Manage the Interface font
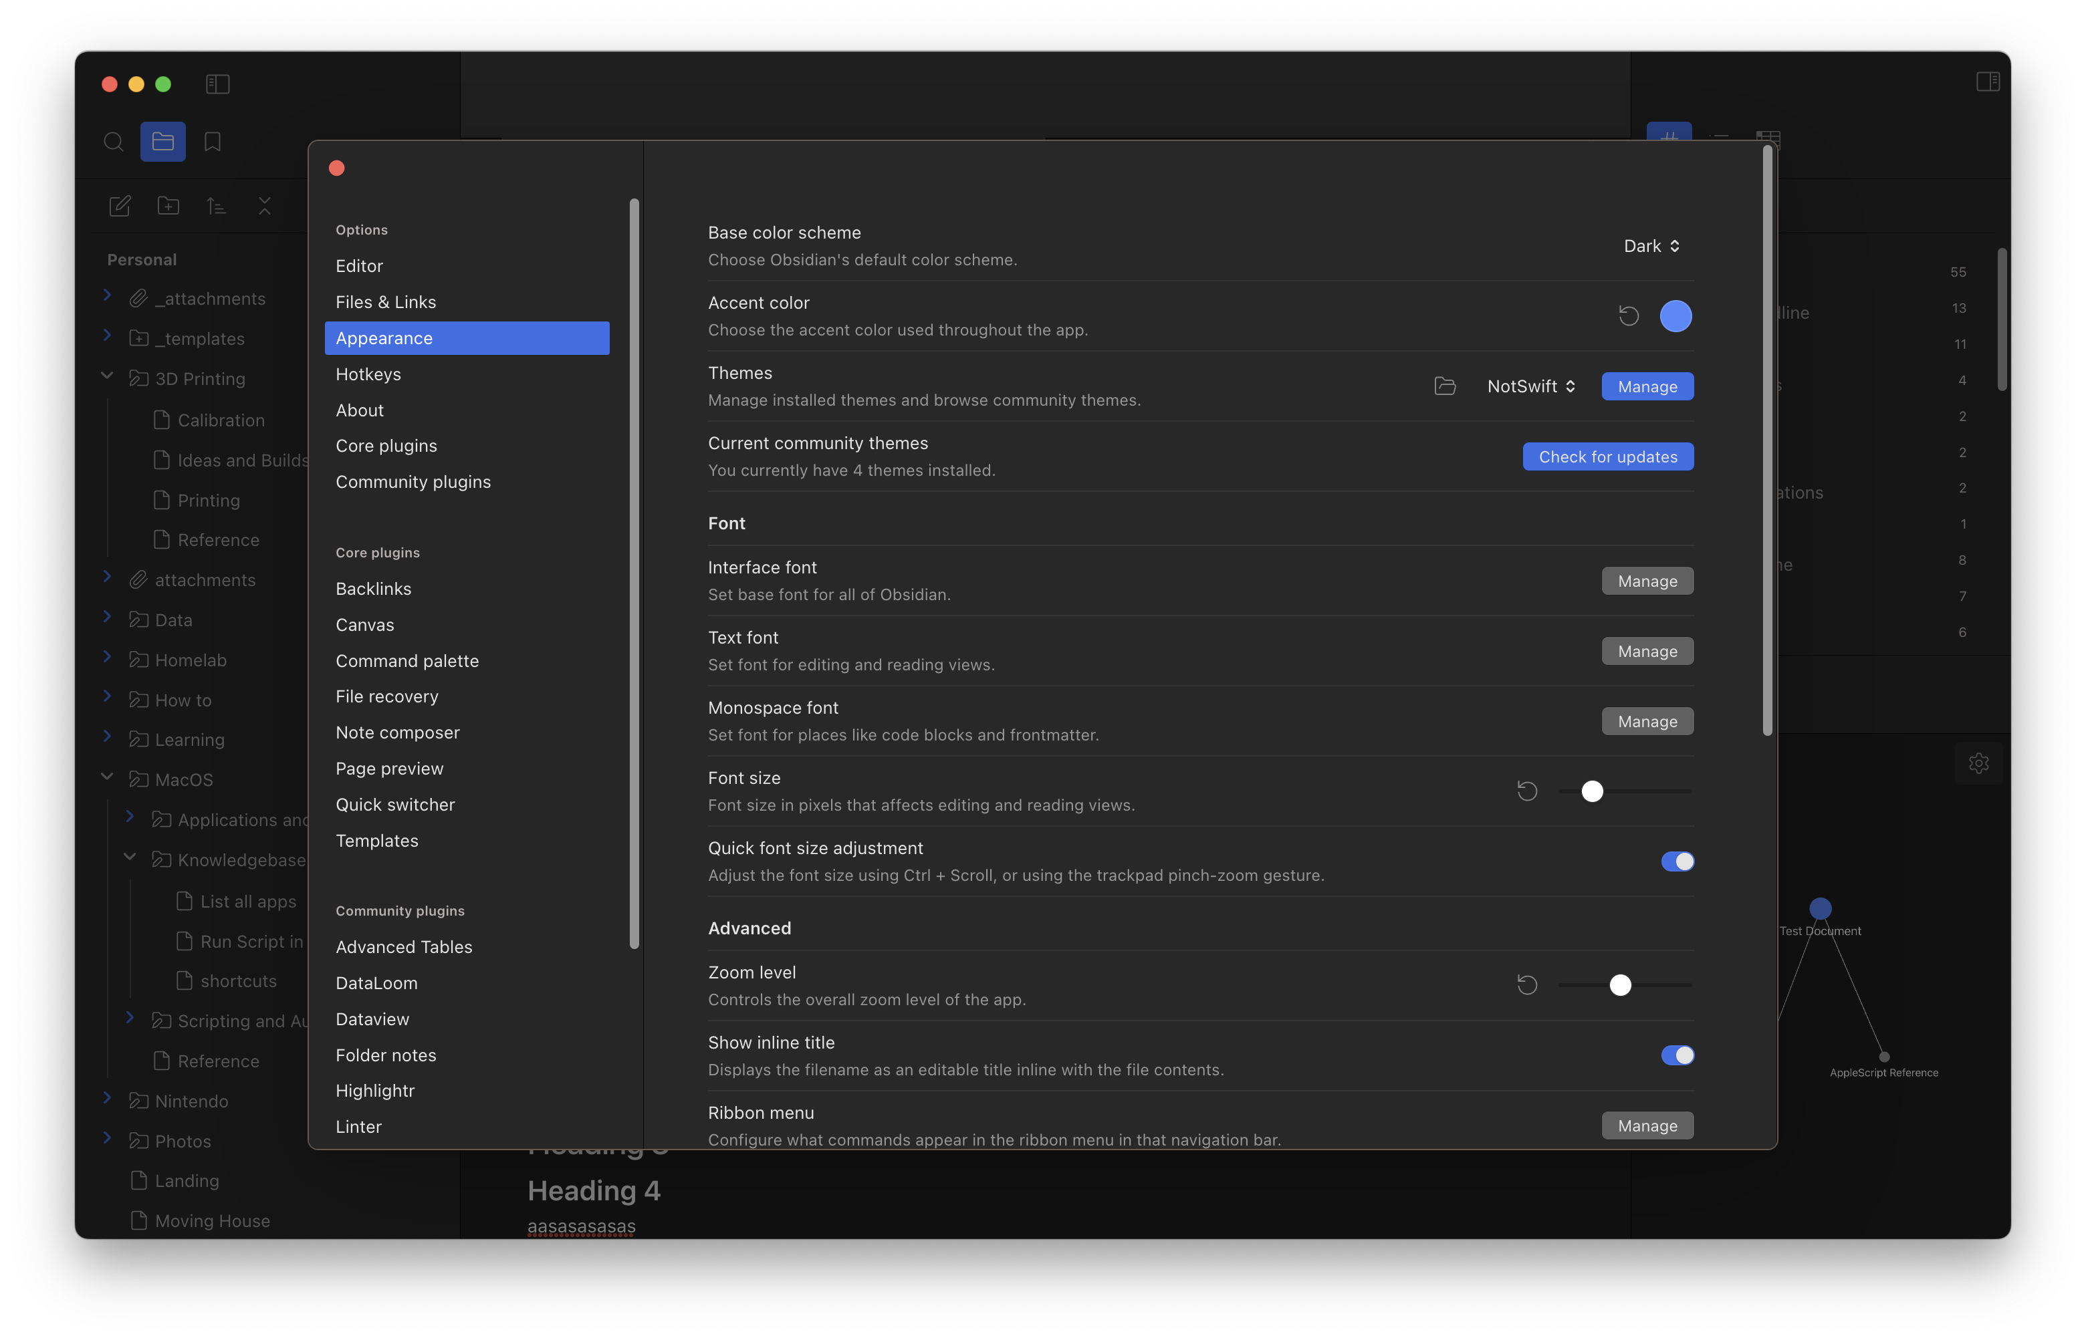This screenshot has width=2086, height=1338. click(x=1647, y=581)
